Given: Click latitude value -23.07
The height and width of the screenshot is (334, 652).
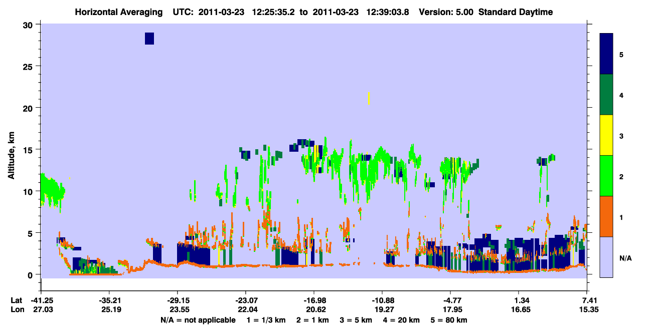Looking at the screenshot, I should pyautogui.click(x=246, y=300).
